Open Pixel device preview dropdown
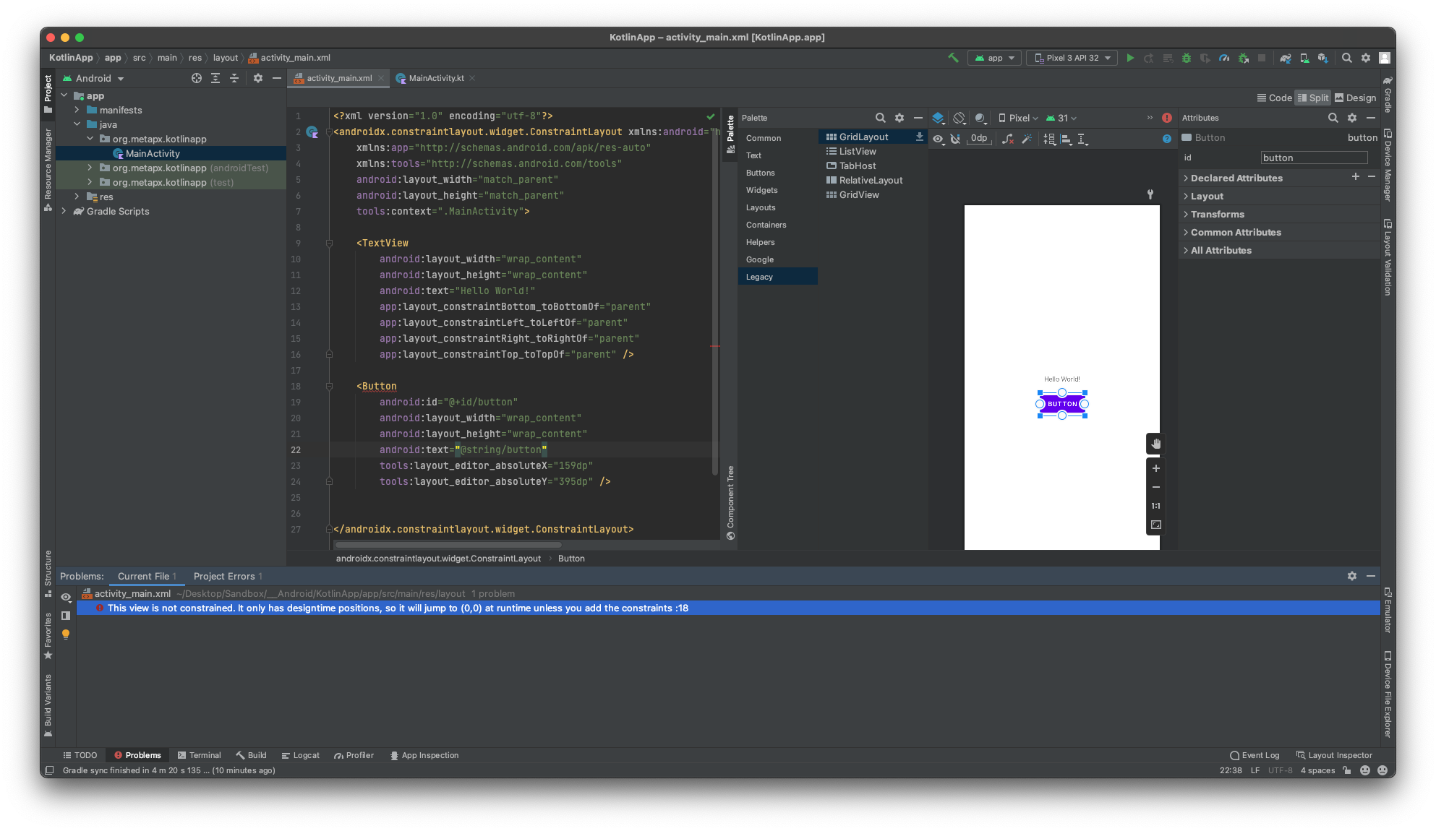The width and height of the screenshot is (1436, 831). 1018,118
